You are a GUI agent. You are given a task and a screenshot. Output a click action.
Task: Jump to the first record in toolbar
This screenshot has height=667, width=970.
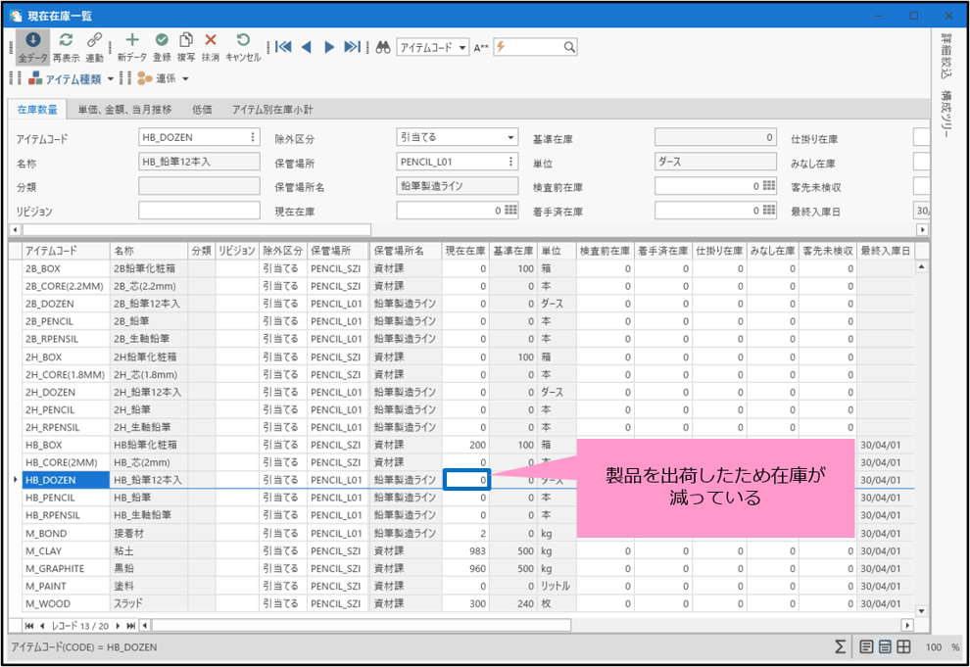[283, 47]
